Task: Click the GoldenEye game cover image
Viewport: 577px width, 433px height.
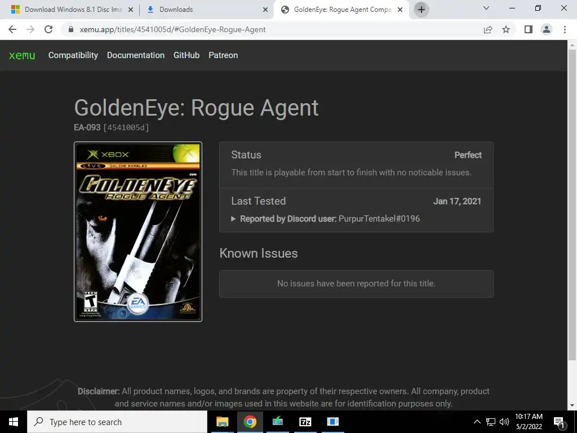Action: click(138, 232)
